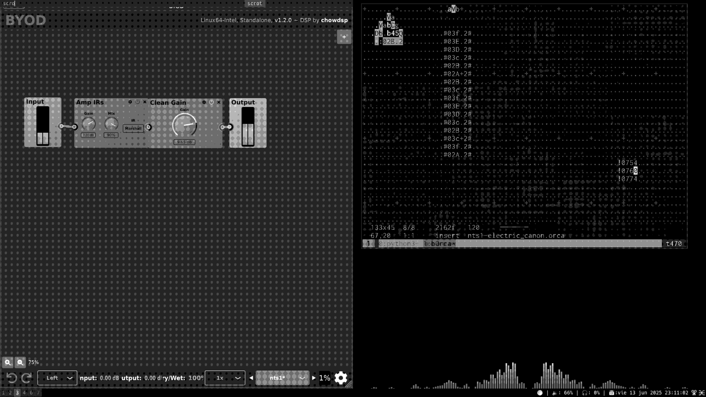Viewport: 706px width, 397px height.
Task: Click the volume 66% indicator in status bar
Action: (562, 393)
